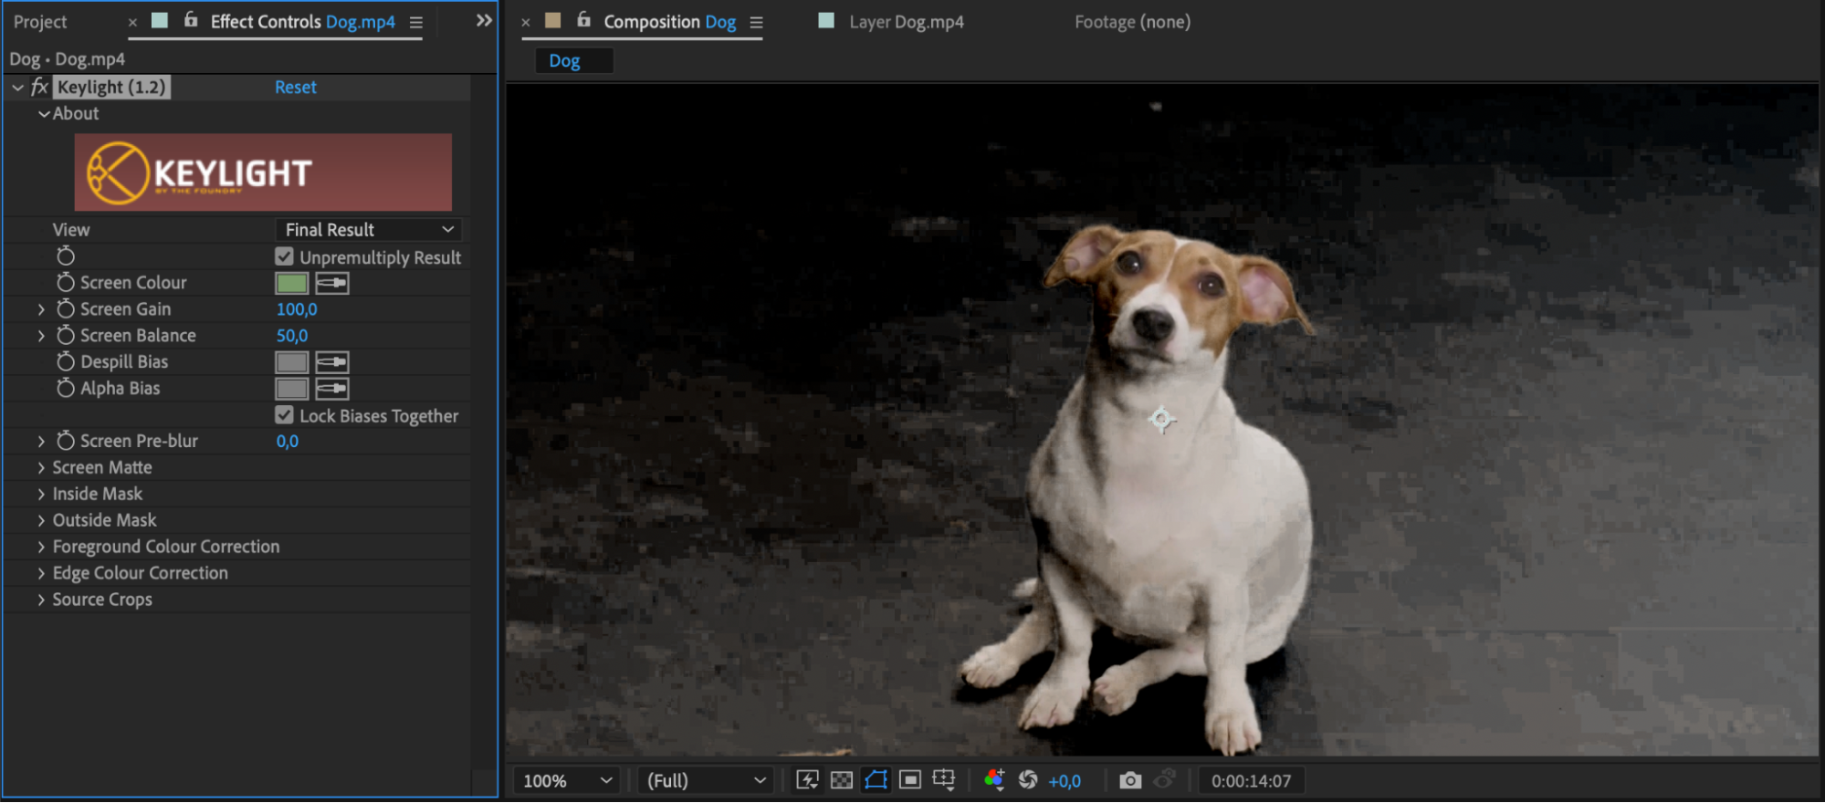The width and height of the screenshot is (1825, 803).
Task: Switch to the Layer Dog.mp4 tab
Action: pos(905,22)
